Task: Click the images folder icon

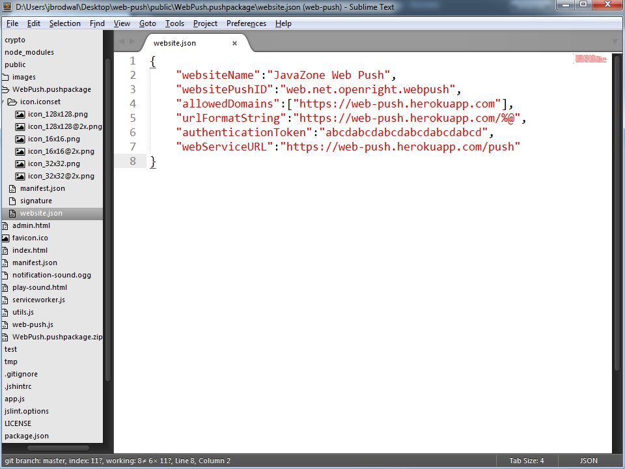Action: point(5,77)
